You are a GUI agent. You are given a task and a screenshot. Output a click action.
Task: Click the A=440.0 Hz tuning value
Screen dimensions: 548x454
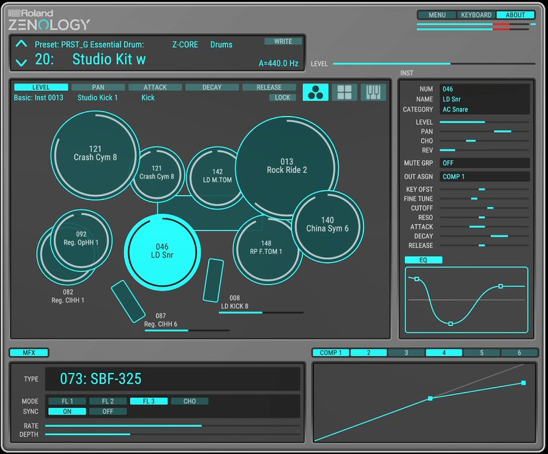pos(279,63)
